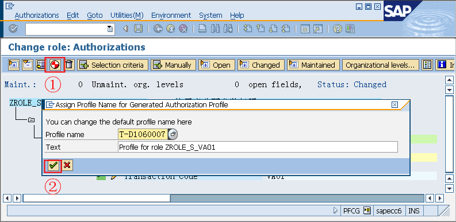The image size is (456, 222).
Task: Click the vertical scrollbar up arrow at top
Action: point(450,80)
